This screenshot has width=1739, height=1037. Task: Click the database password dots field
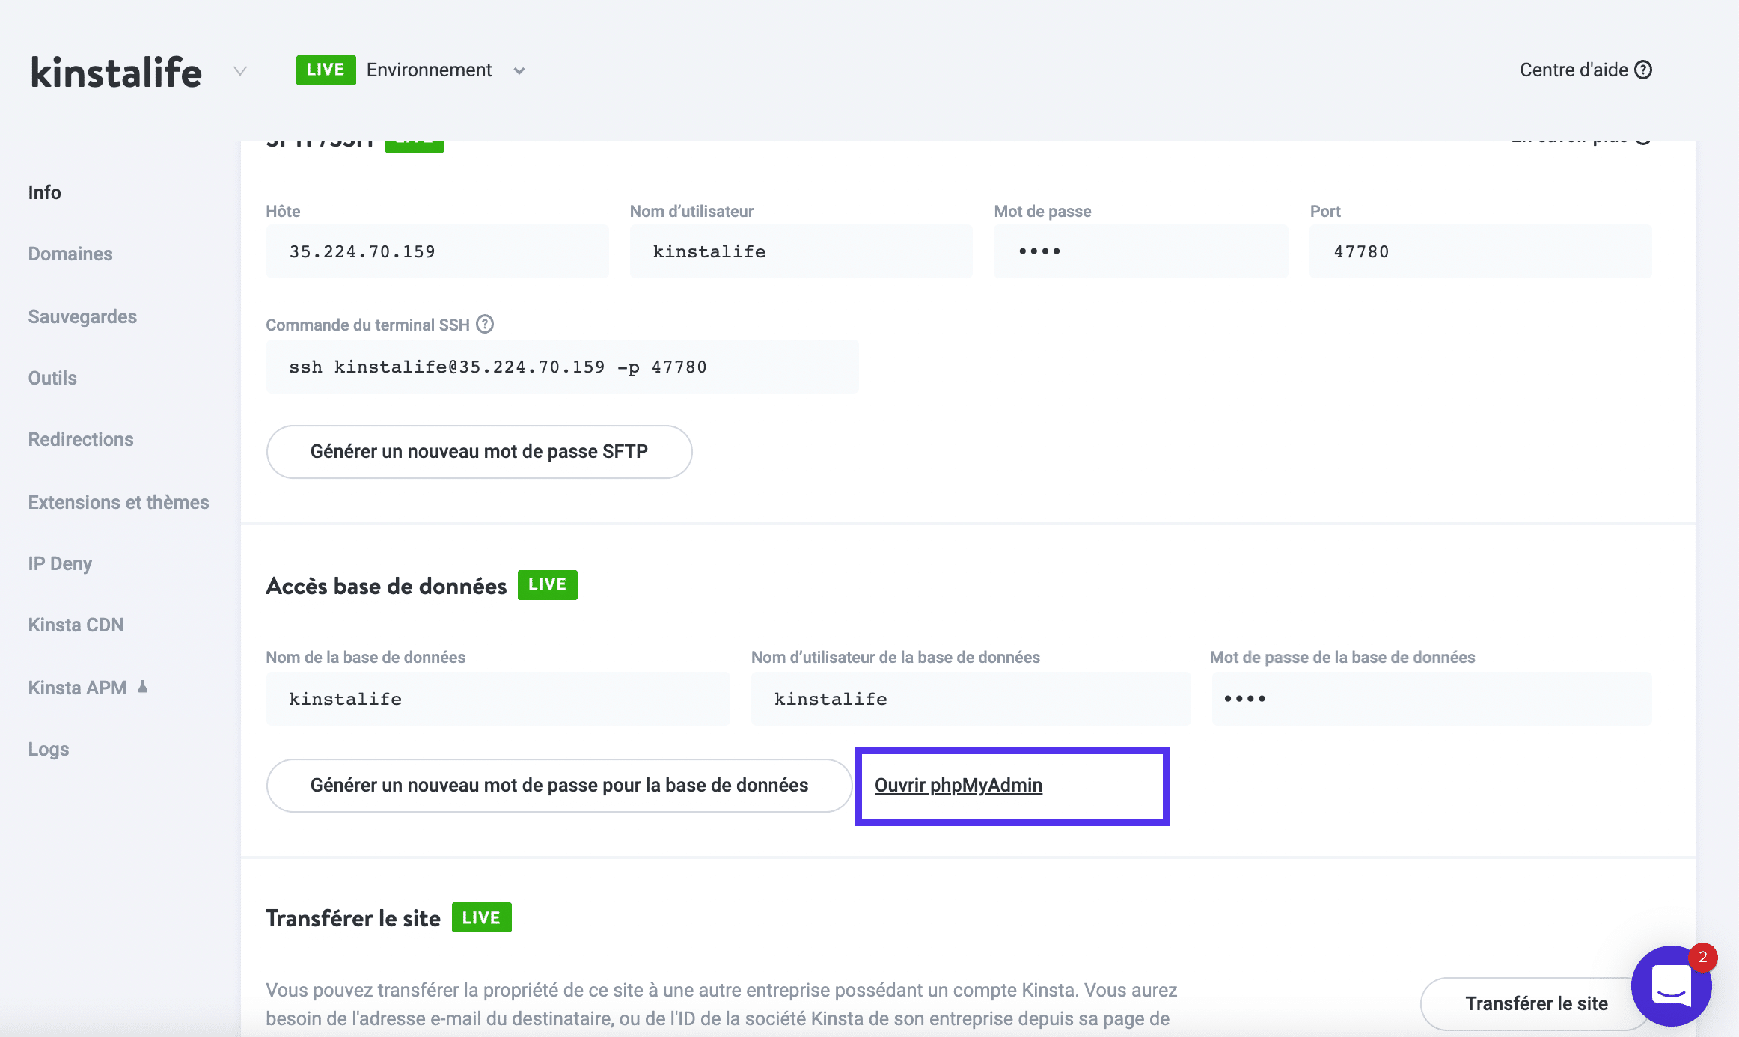pos(1431,698)
